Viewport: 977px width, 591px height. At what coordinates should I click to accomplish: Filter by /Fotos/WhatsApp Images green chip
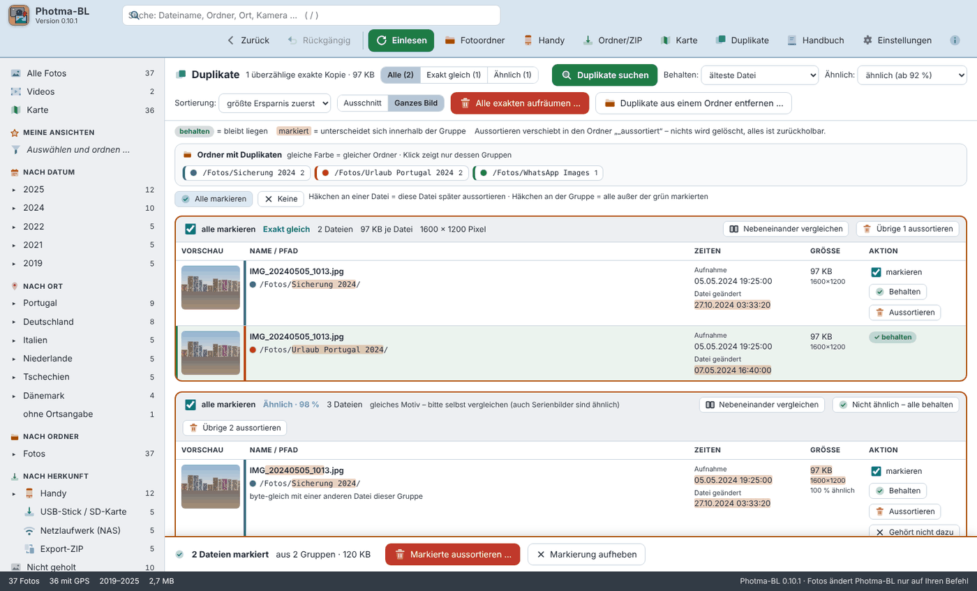[x=538, y=173]
